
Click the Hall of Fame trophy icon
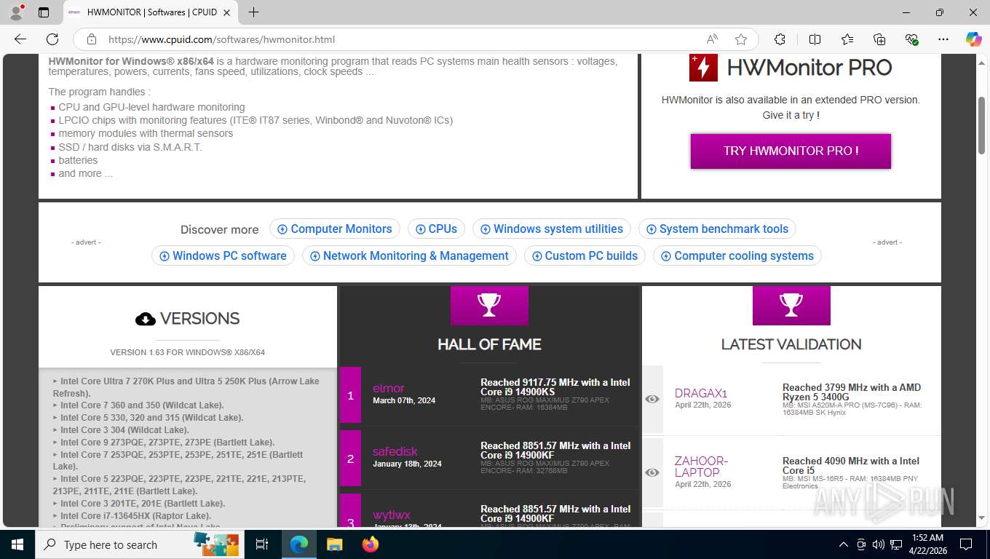(489, 305)
